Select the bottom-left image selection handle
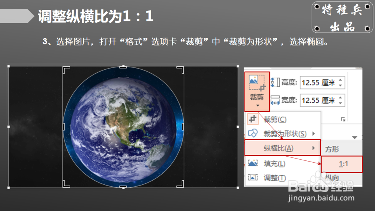375x211 pixels. pyautogui.click(x=9, y=188)
